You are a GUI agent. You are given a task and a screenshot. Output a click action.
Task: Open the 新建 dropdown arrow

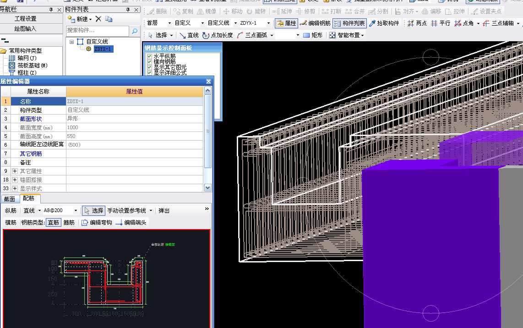click(x=90, y=19)
